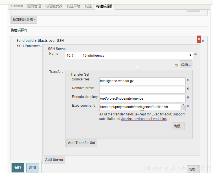Click Add Server button

(x=54, y=160)
